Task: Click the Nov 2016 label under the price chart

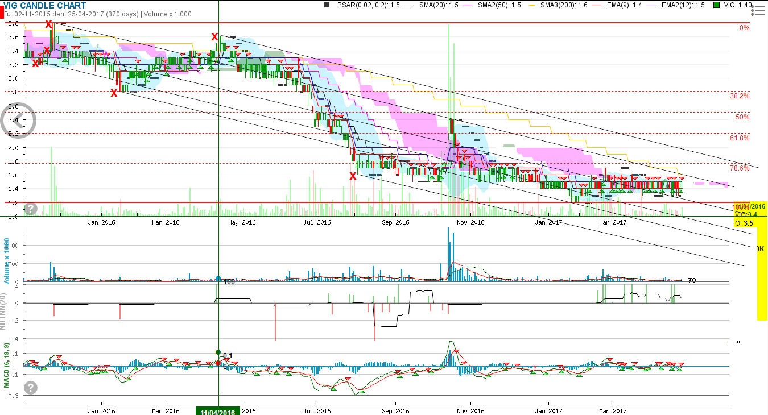Action: point(470,222)
